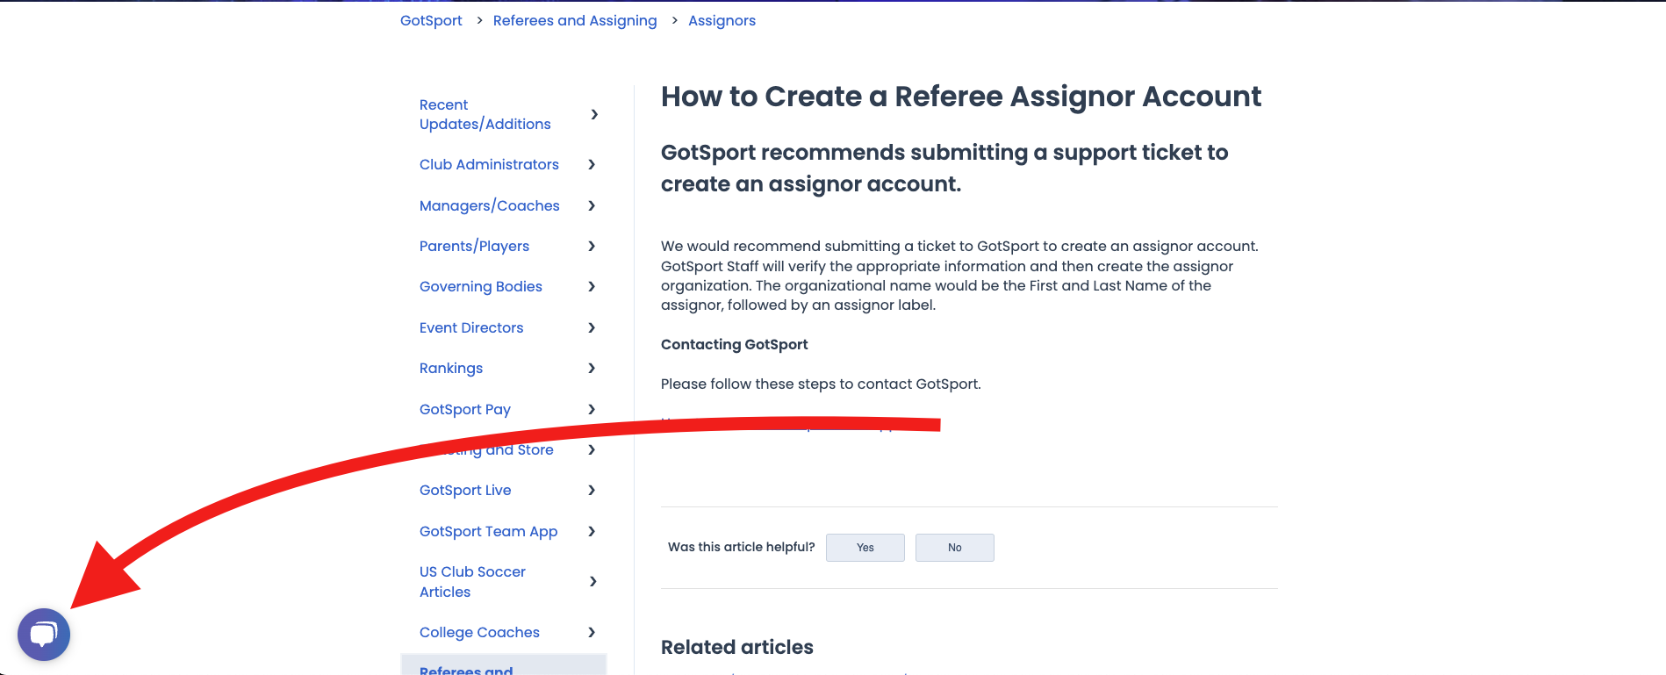Open Parents/Players sidebar link
Viewport: 1666px width, 675px height.
(x=474, y=246)
